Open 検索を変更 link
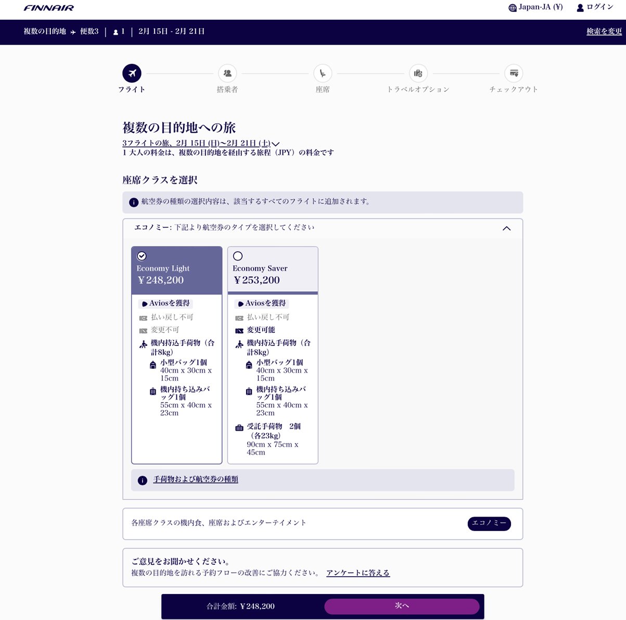This screenshot has height=620, width=626. pyautogui.click(x=604, y=32)
